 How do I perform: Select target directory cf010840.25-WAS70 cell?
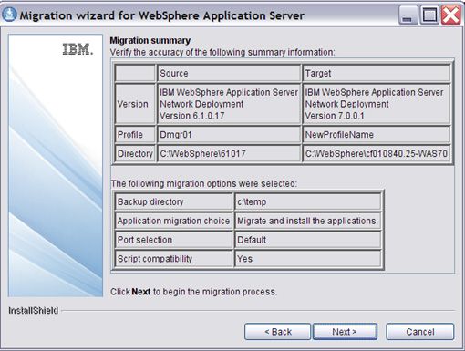pyautogui.click(x=377, y=153)
